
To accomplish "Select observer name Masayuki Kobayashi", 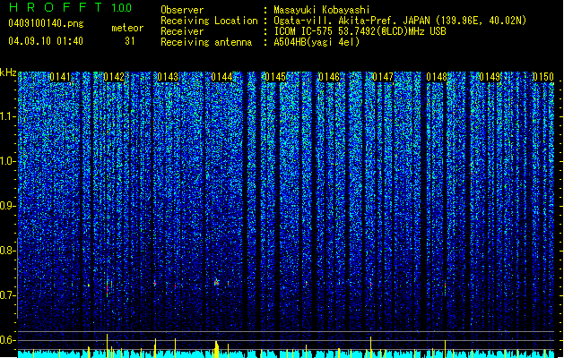I will pos(321,10).
